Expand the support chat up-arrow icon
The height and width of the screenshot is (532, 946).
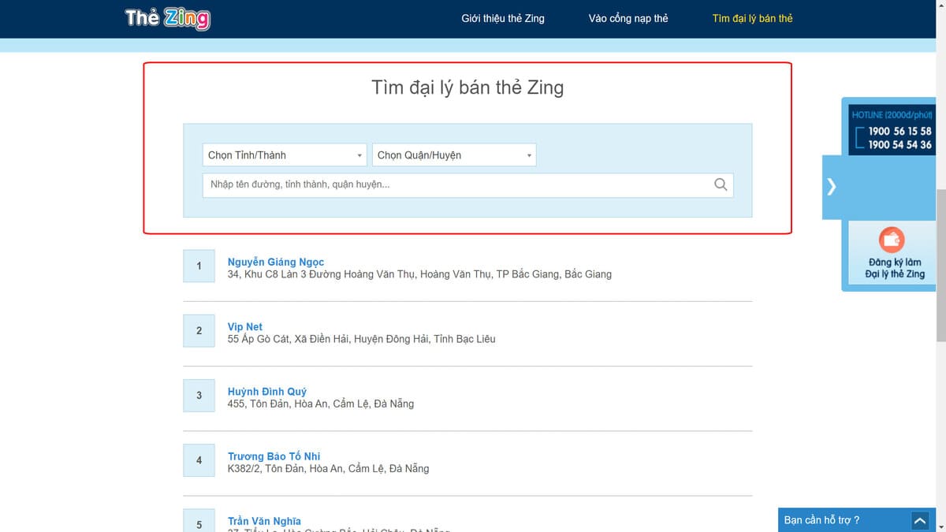919,520
